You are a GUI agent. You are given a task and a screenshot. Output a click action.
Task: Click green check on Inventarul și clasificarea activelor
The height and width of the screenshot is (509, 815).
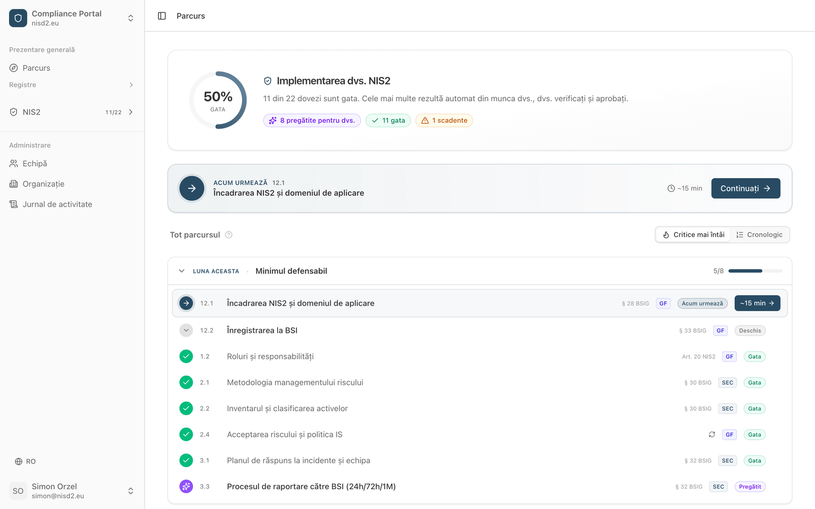(x=186, y=408)
